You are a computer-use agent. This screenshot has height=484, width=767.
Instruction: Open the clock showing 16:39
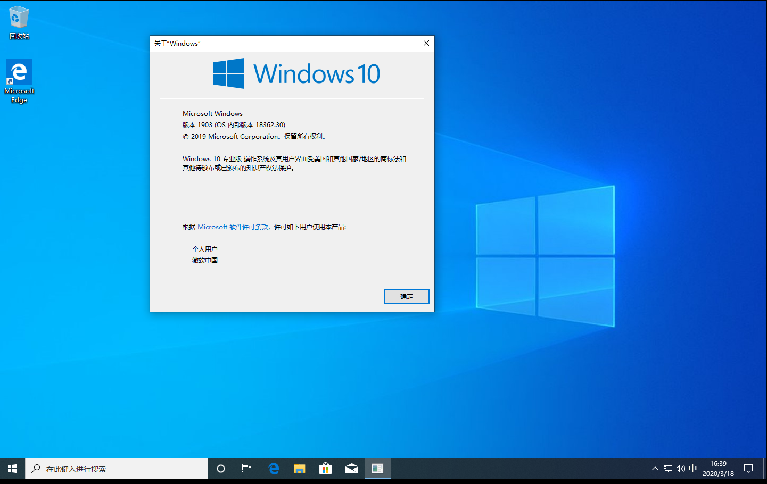pos(718,469)
